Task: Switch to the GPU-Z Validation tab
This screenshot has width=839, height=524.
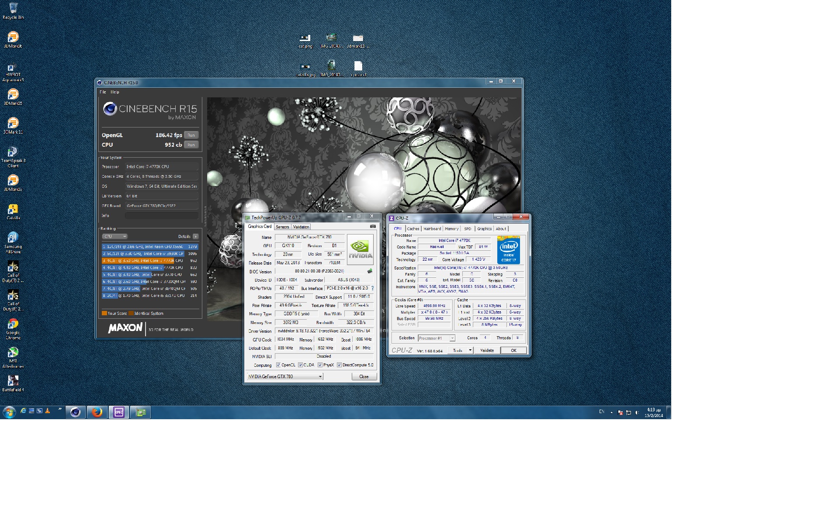Action: point(301,227)
